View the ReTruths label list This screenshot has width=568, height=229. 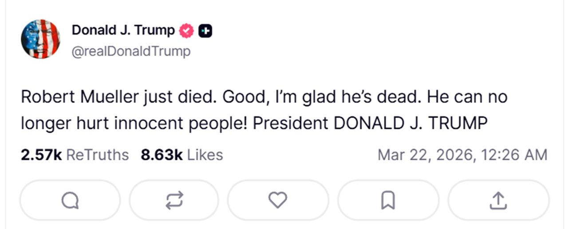click(97, 155)
